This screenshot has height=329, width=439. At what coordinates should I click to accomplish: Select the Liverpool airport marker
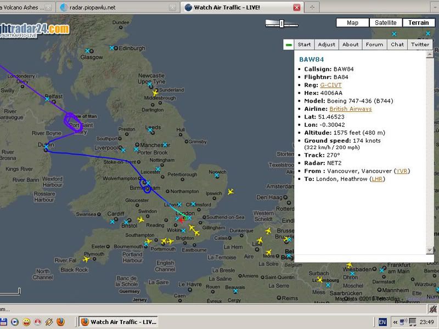123,150
